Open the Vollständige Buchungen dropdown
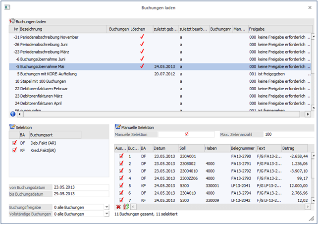 pos(107,214)
